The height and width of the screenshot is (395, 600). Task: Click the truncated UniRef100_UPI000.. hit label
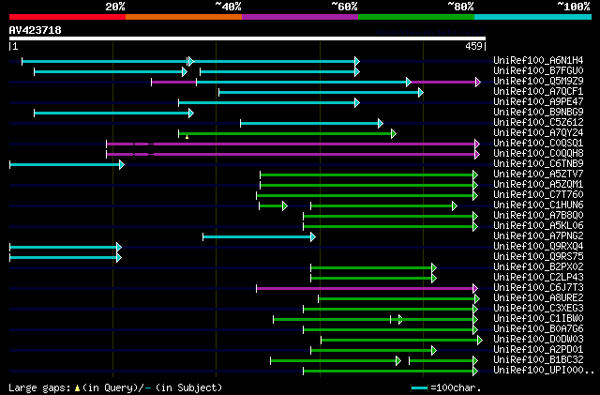(544, 371)
